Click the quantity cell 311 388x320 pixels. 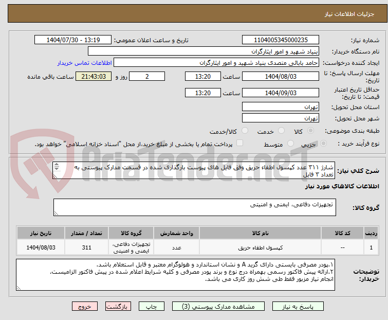pyautogui.click(x=86, y=247)
